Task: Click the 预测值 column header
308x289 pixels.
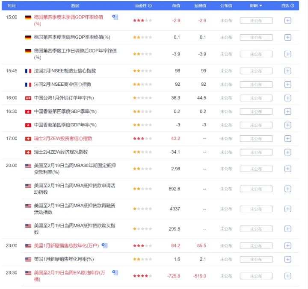Action: click(x=200, y=6)
